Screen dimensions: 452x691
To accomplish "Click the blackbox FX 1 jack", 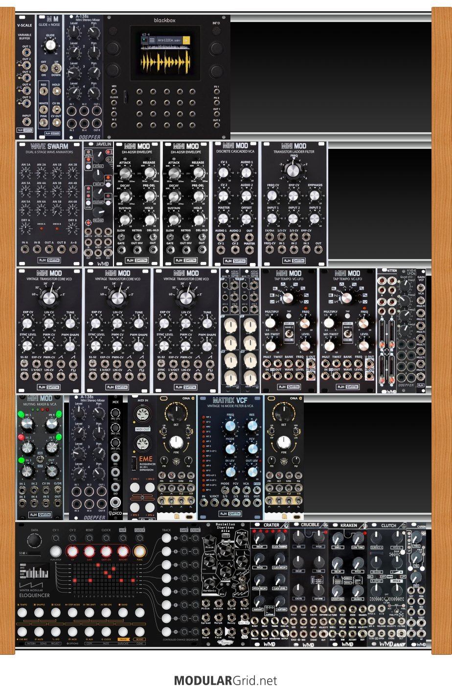I will point(217,92).
